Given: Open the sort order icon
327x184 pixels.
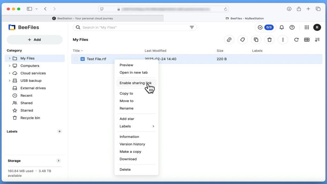Looking at the screenshot, I should (x=317, y=40).
